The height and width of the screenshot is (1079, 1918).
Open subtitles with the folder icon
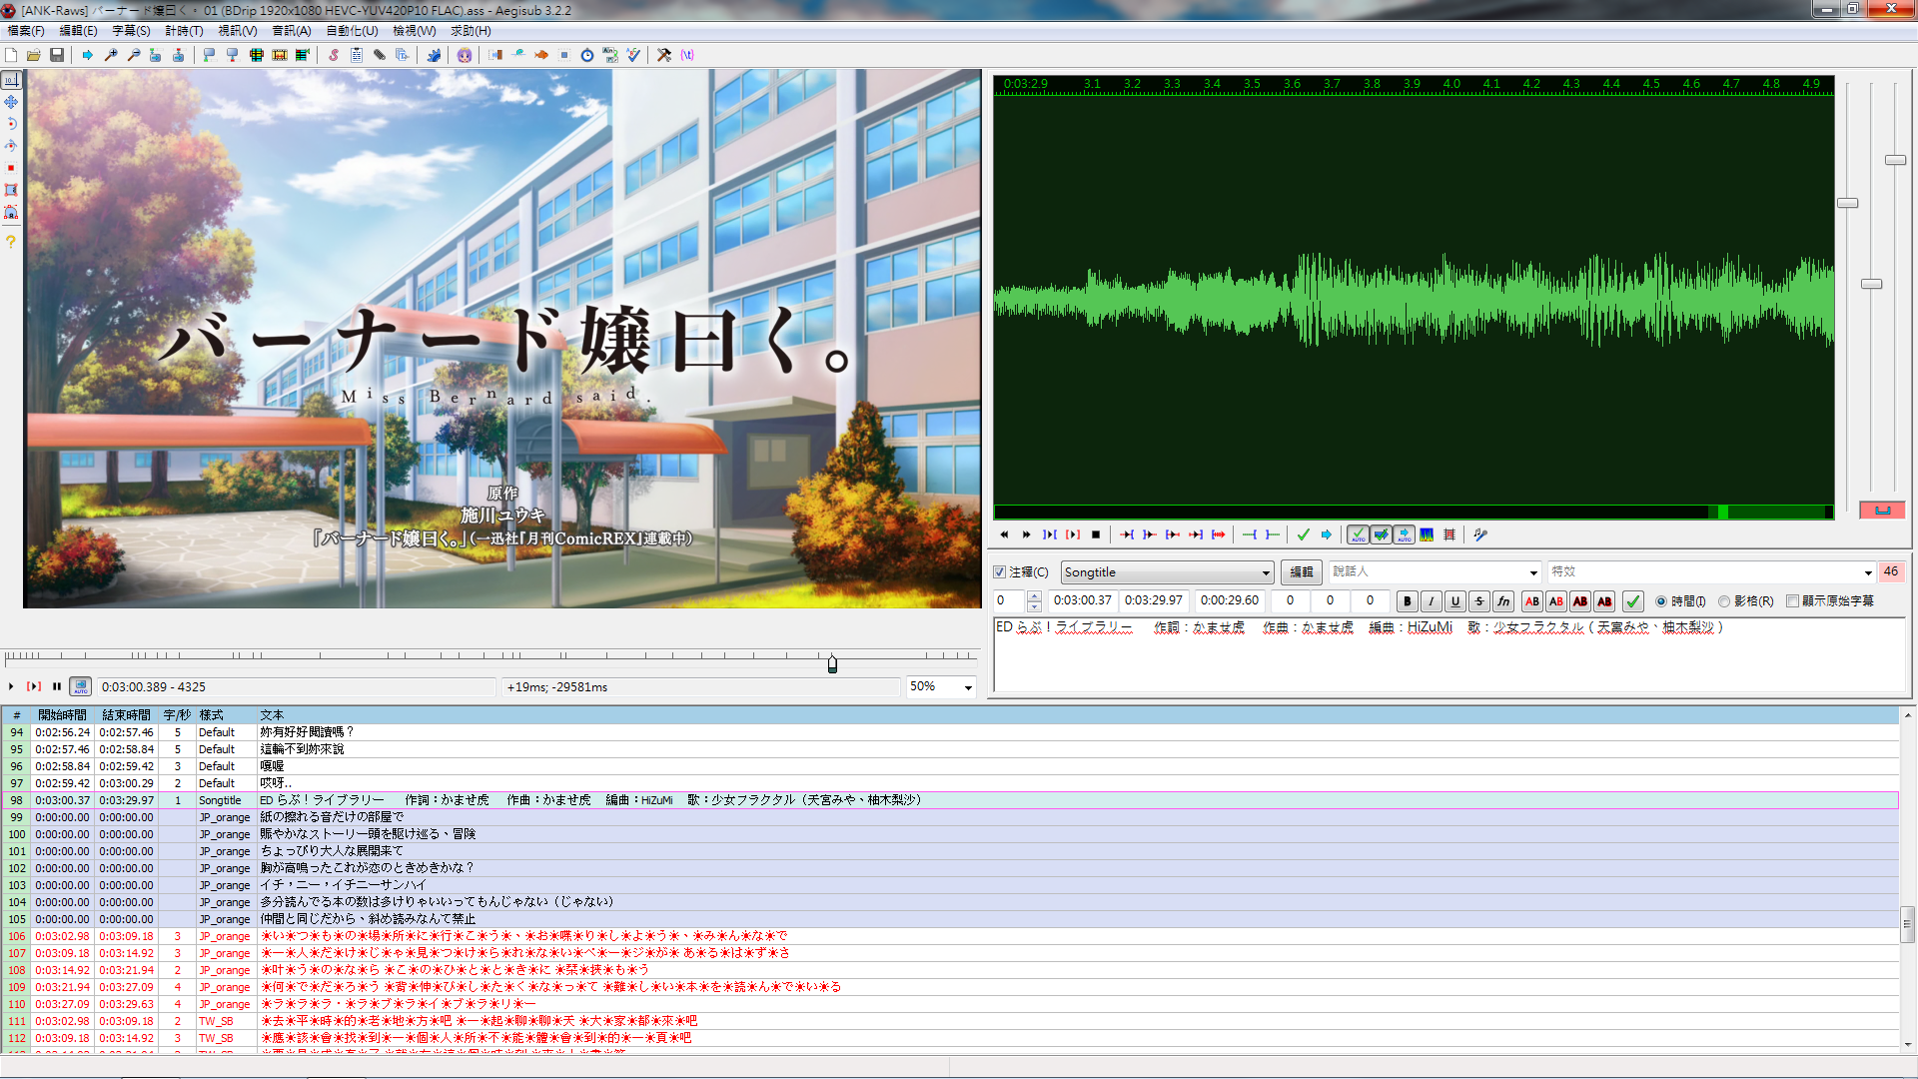[34, 55]
